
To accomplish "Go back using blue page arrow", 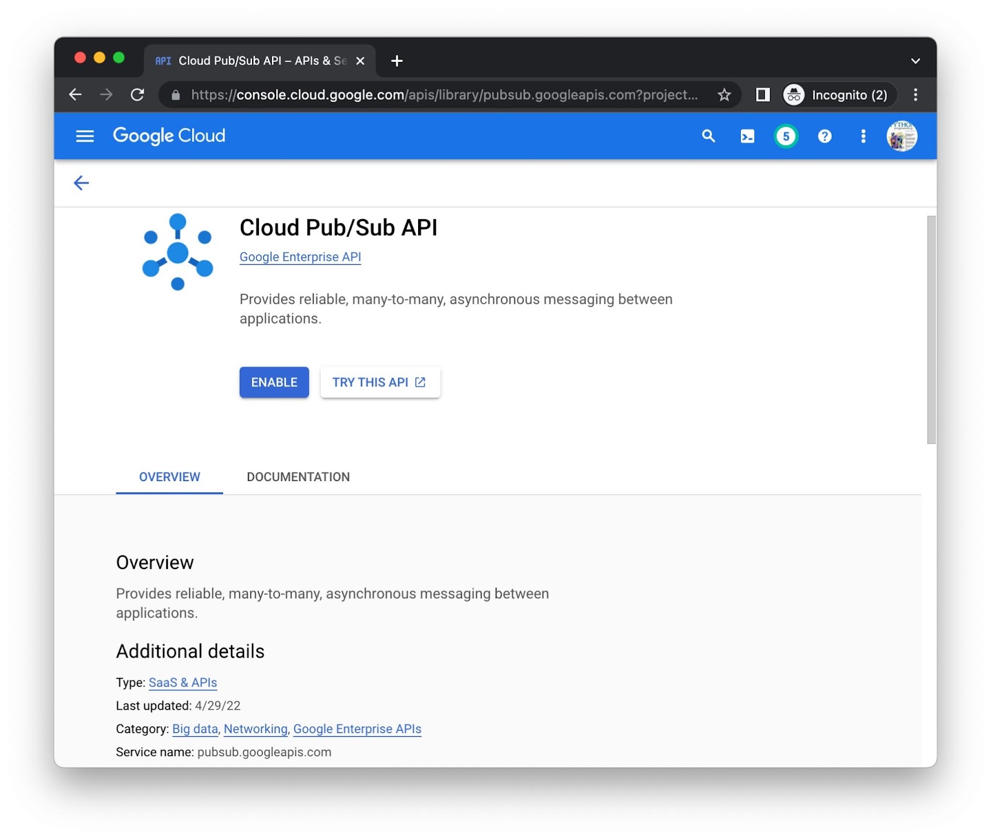I will click(x=81, y=183).
